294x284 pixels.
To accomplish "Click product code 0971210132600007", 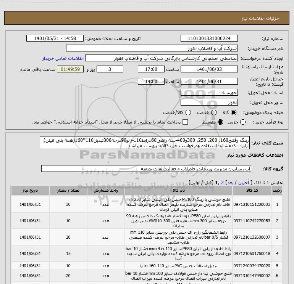I will 252,237.
